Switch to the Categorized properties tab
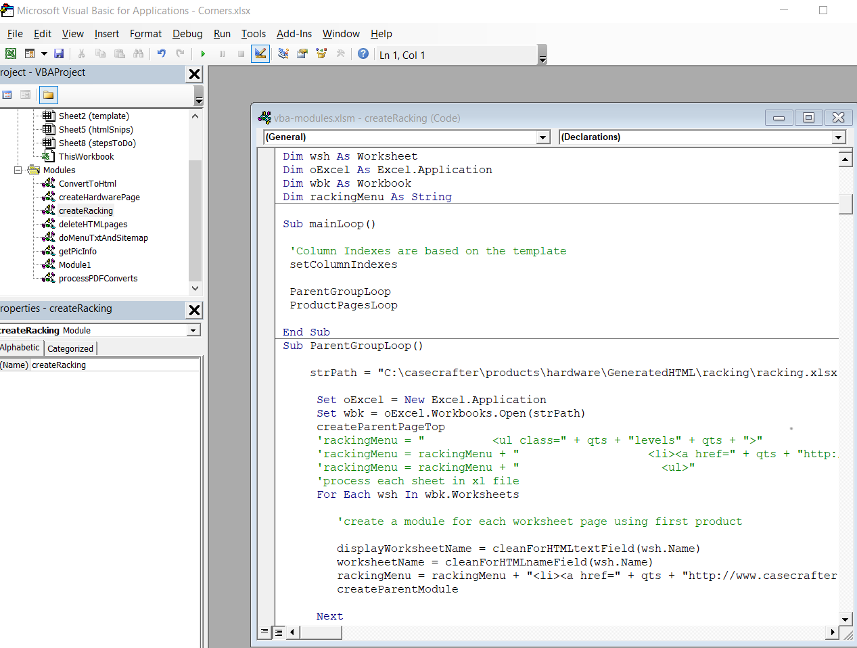Viewport: 857px width, 648px height. [70, 348]
